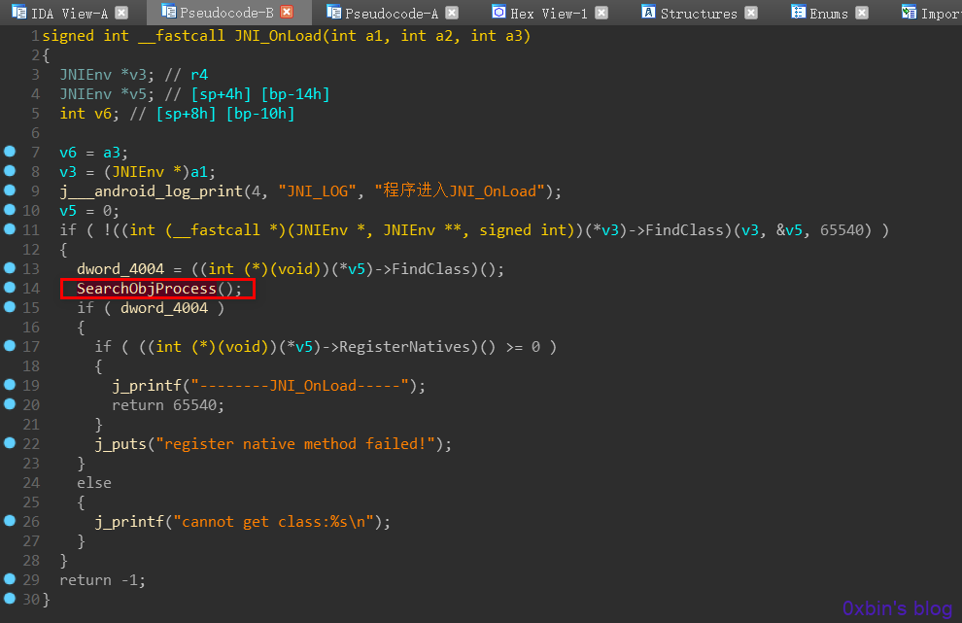The width and height of the screenshot is (962, 623).
Task: Click the v5 variable on line 10
Action: tap(68, 211)
